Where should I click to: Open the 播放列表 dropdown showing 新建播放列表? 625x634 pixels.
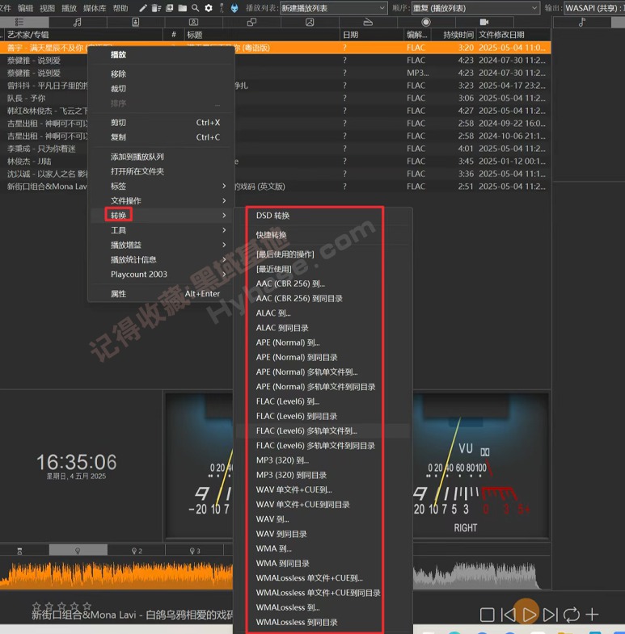(331, 8)
